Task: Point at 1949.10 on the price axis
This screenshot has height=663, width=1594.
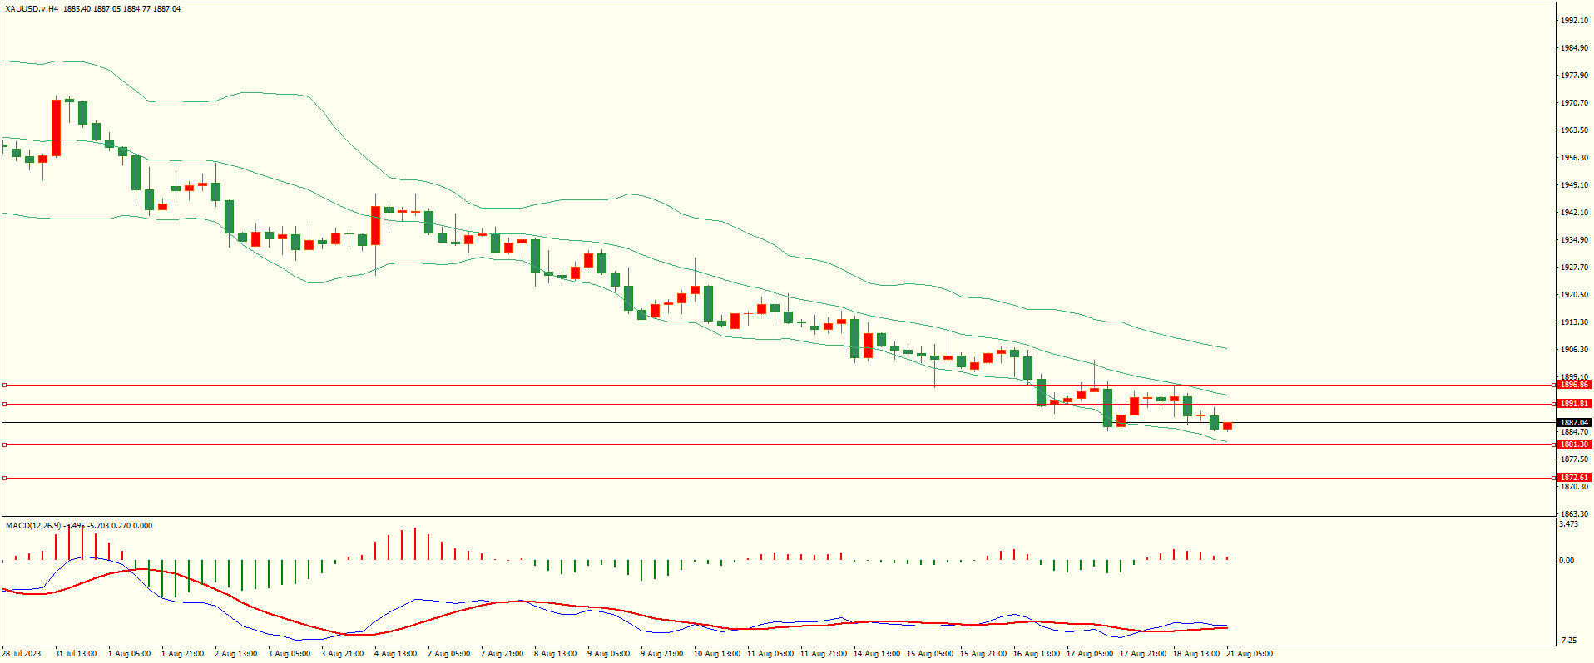Action: click(x=1574, y=185)
